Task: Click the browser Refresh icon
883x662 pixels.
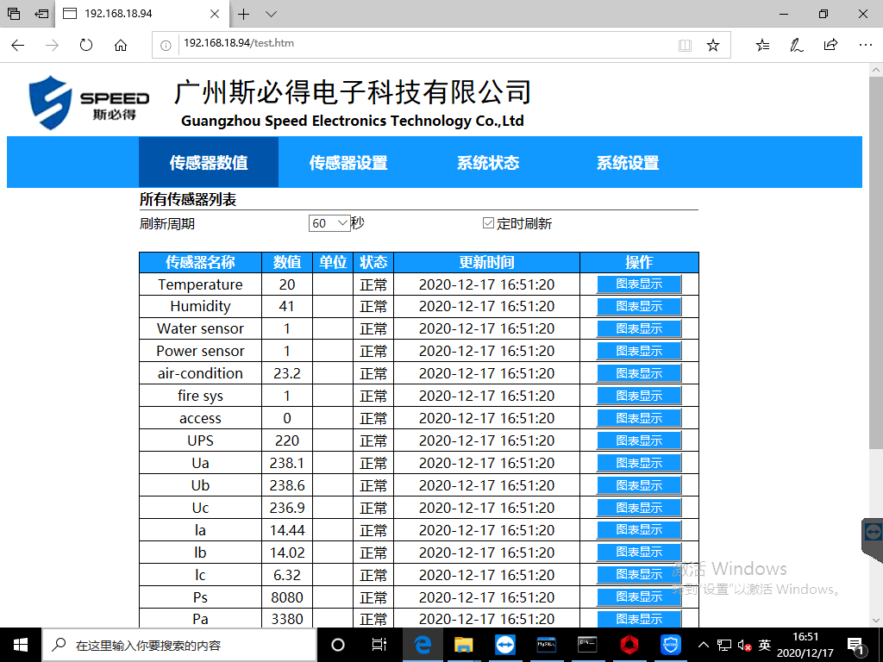Action: [86, 46]
